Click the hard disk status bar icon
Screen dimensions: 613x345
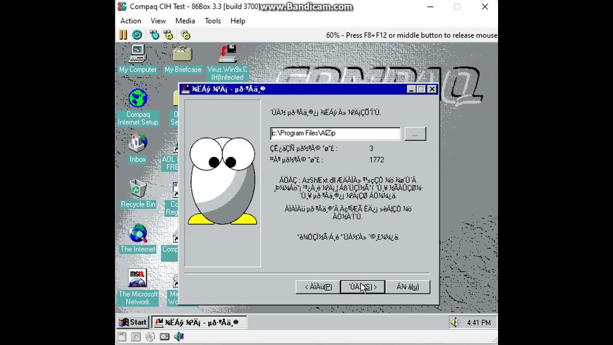(165, 337)
